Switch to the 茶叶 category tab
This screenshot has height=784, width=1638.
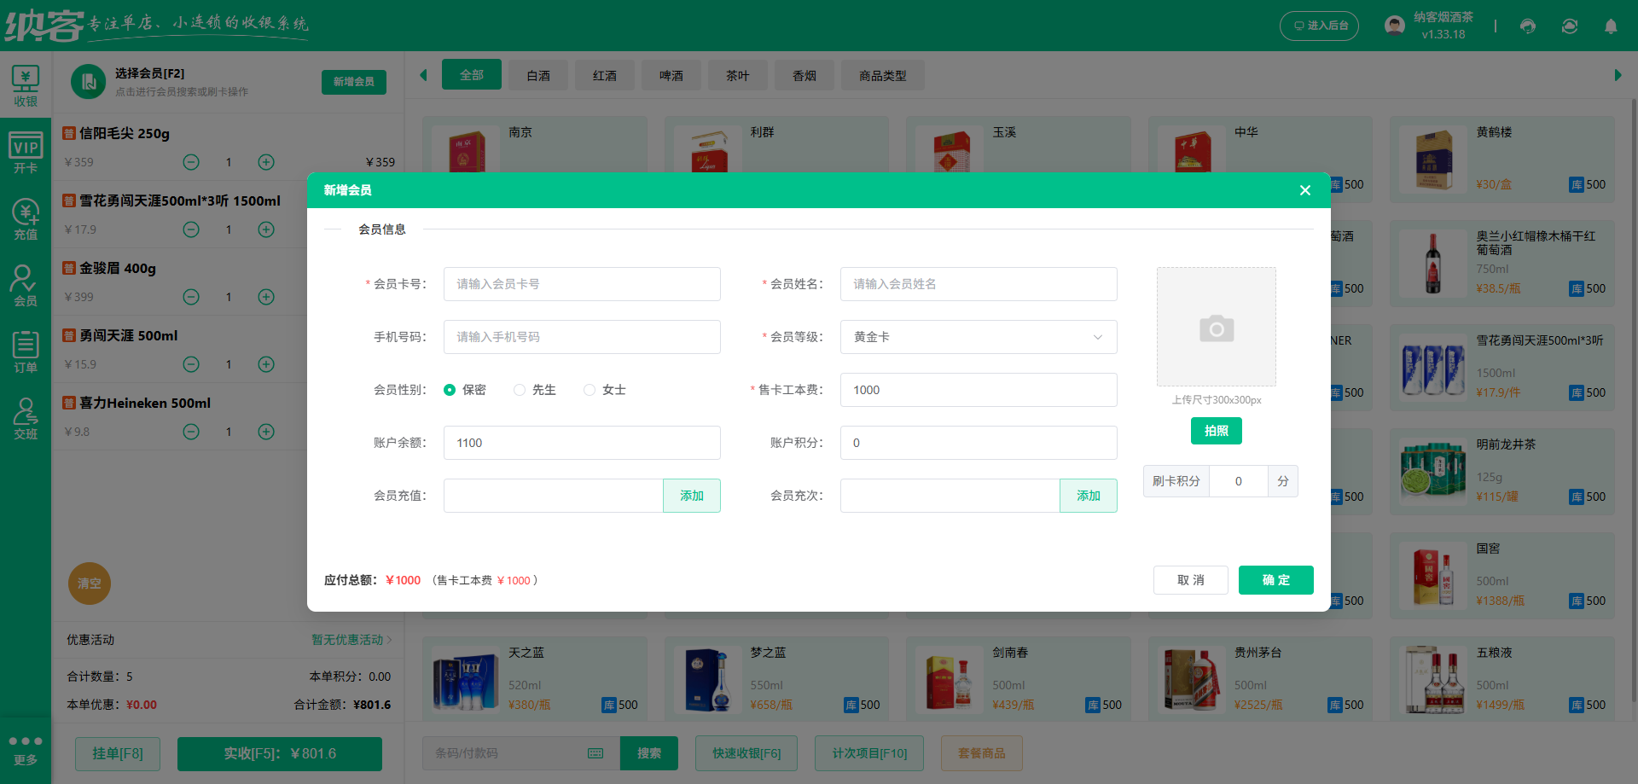737,75
